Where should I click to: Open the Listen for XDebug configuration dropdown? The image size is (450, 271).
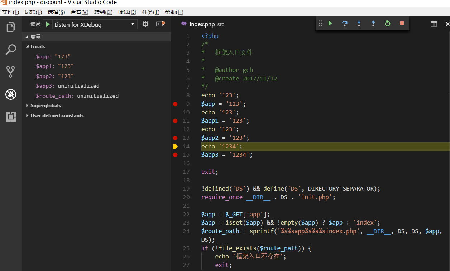click(95, 24)
